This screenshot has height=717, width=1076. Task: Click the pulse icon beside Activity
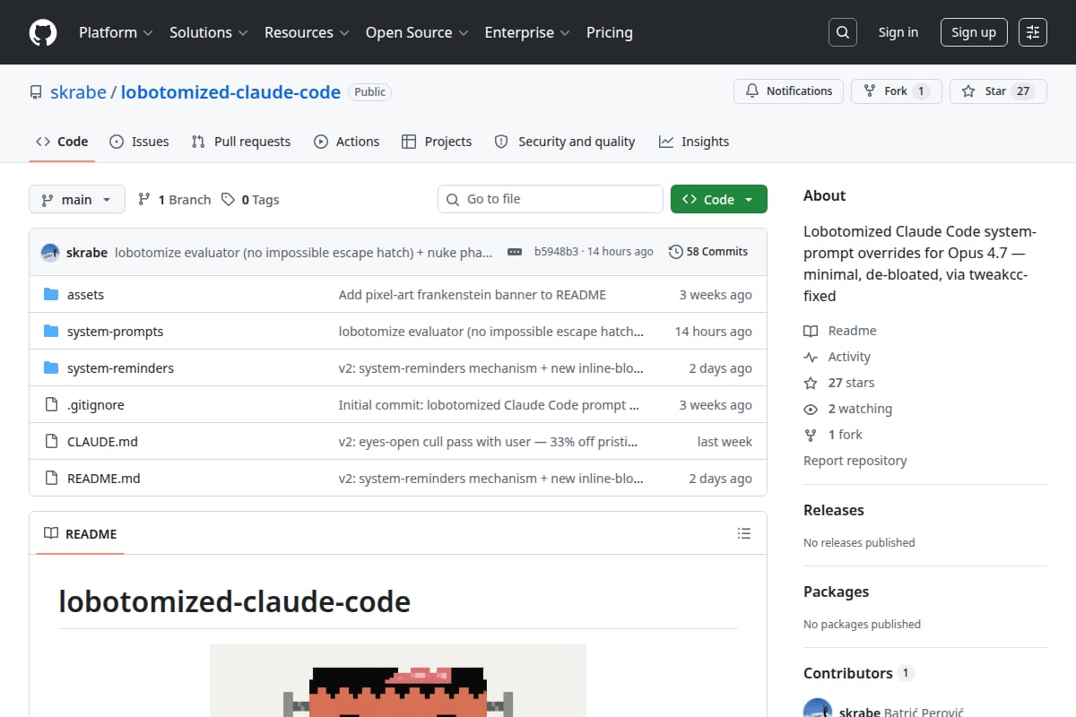pyautogui.click(x=811, y=357)
